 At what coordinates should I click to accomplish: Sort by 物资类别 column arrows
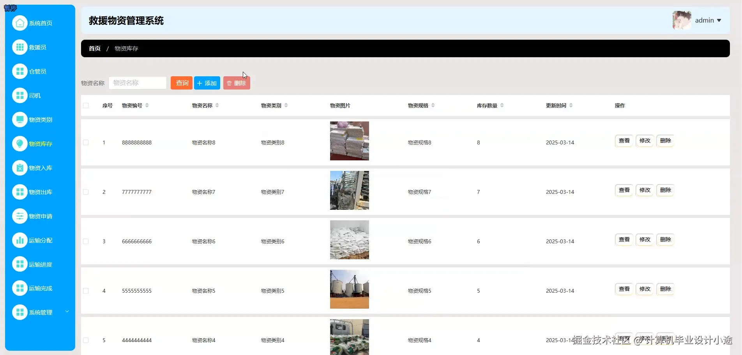pyautogui.click(x=286, y=105)
